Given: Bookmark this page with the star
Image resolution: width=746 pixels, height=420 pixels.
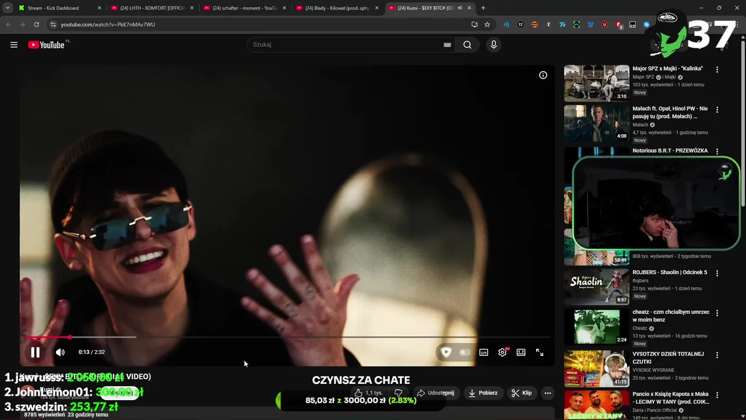Looking at the screenshot, I should coord(487,24).
